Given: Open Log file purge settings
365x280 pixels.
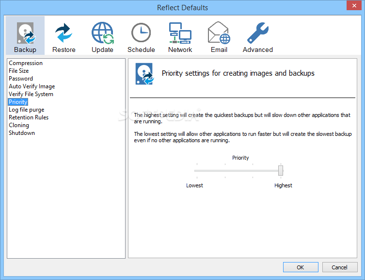Looking at the screenshot, I should pos(26,110).
